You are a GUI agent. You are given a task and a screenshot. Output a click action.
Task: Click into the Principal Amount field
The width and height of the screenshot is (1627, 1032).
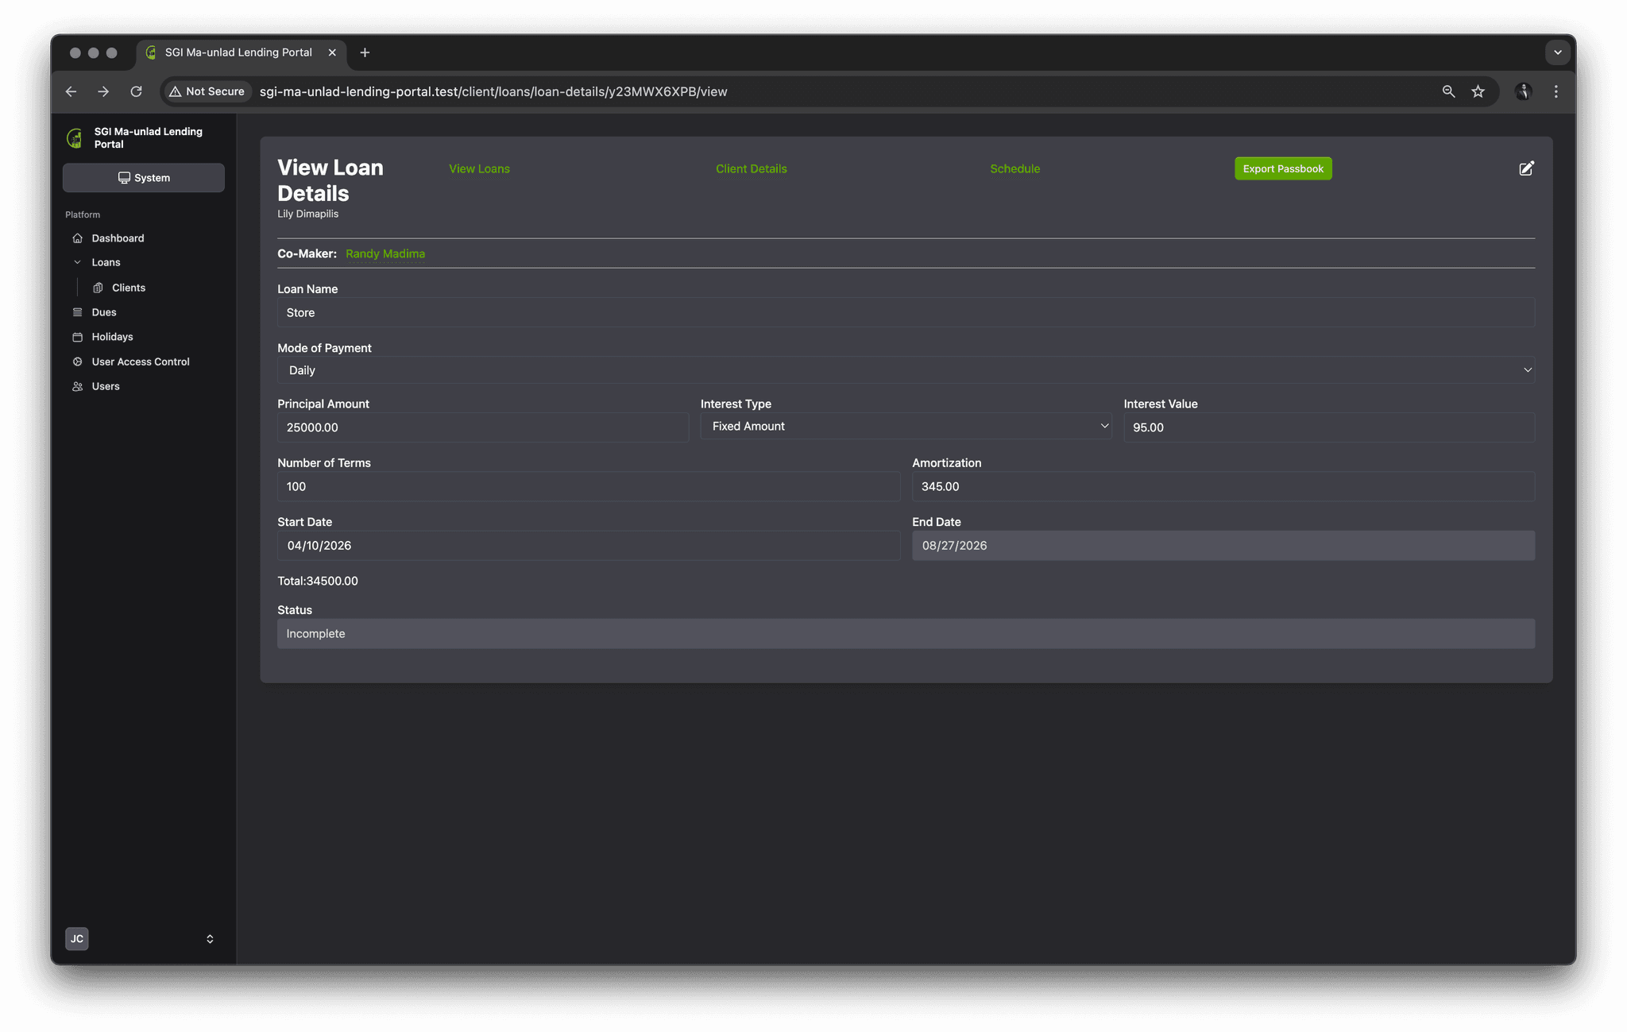(482, 427)
